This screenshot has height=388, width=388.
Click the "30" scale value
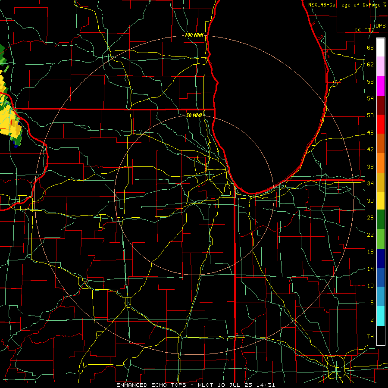[x=370, y=200]
